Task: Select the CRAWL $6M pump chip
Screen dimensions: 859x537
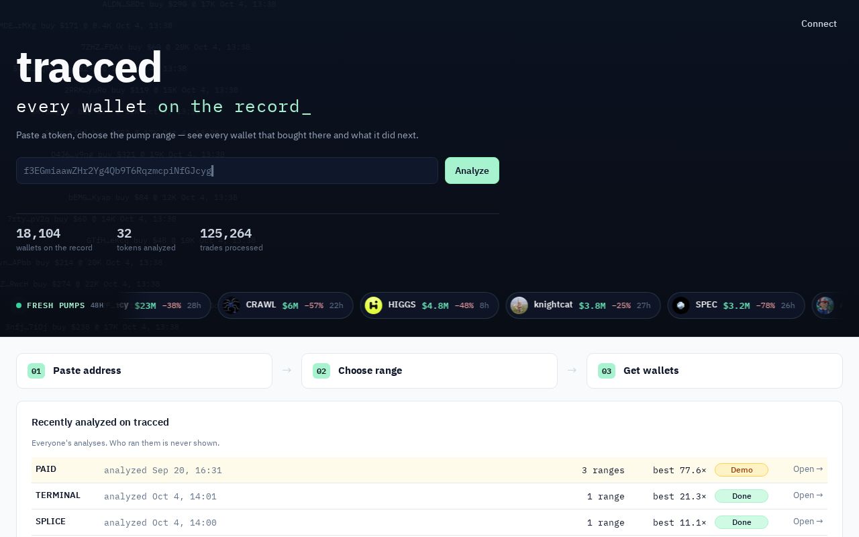Action: pyautogui.click(x=285, y=305)
